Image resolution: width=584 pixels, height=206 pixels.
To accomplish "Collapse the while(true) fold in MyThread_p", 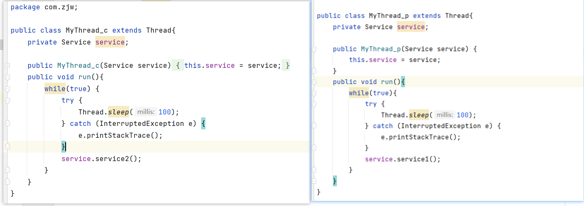I will [314, 93].
